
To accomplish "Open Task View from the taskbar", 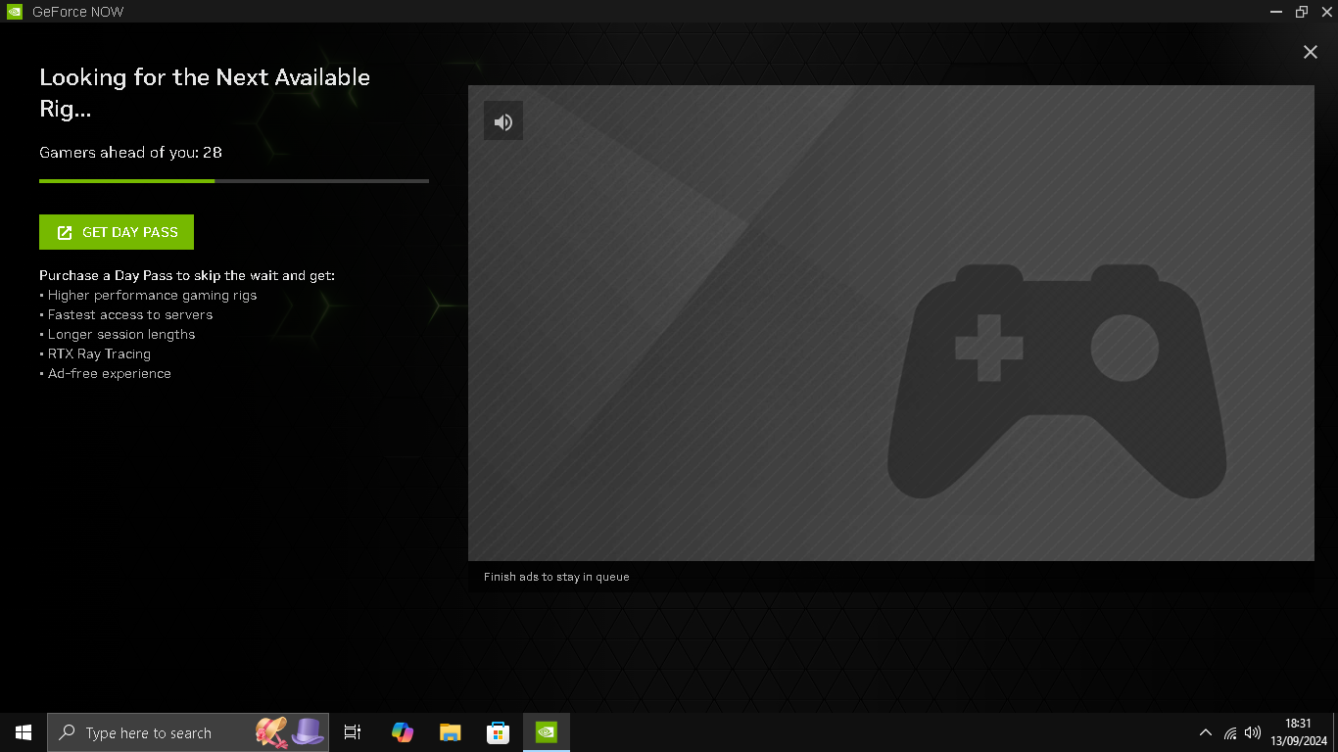I will tap(353, 732).
